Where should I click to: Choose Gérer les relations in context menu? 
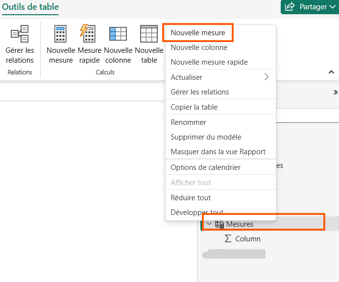coord(220,92)
